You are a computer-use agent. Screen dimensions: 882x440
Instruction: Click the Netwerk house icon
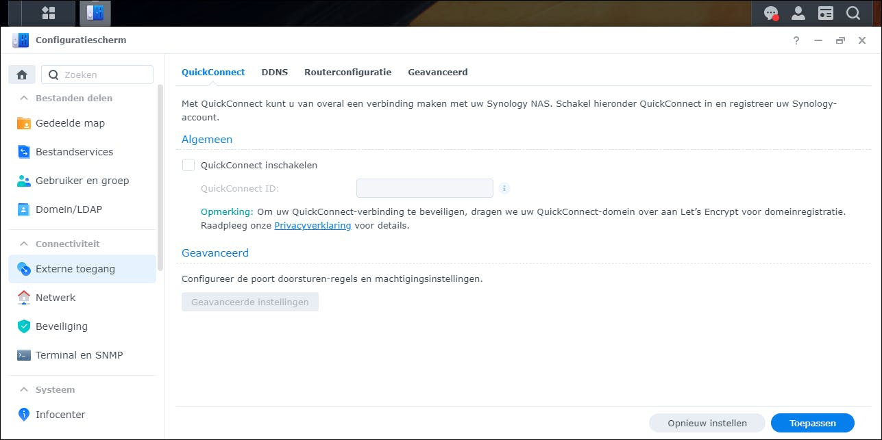click(24, 298)
